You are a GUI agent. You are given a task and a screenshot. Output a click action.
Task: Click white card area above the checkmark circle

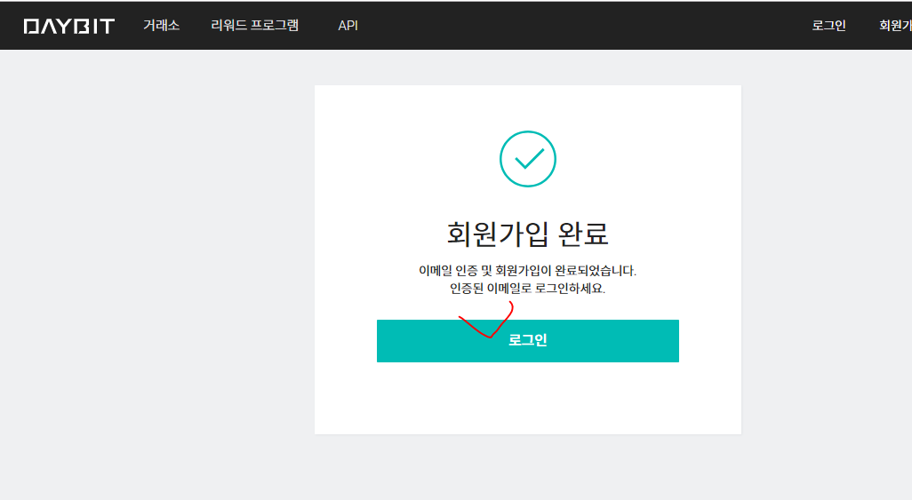pyautogui.click(x=527, y=107)
